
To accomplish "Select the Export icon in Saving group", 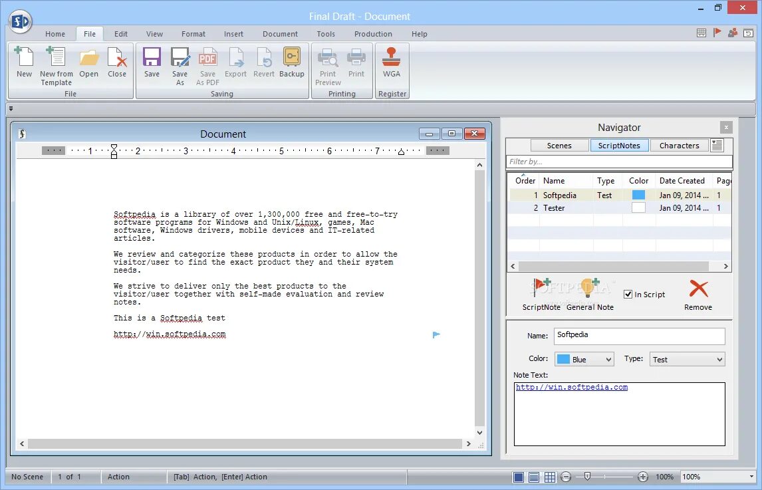I will [x=235, y=62].
